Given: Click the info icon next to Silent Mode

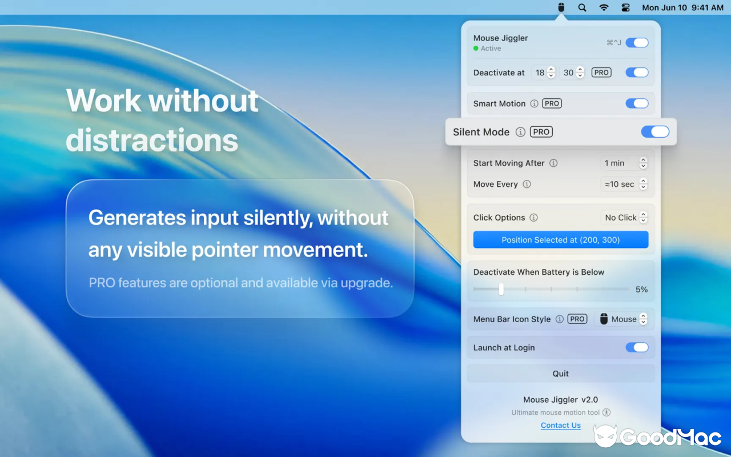Looking at the screenshot, I should tap(520, 131).
